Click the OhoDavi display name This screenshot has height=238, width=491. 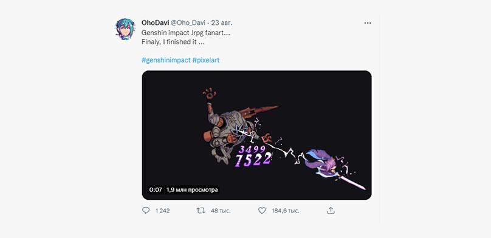[155, 23]
